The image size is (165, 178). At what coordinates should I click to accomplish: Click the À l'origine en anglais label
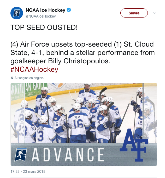click(x=29, y=78)
